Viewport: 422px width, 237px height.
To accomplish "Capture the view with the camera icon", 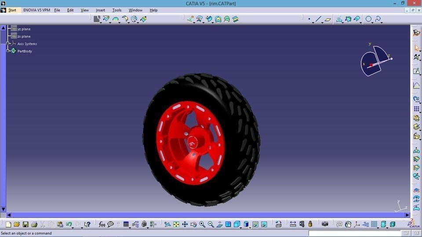I will [325, 224].
